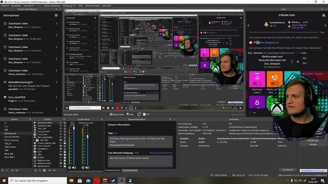Open the Szenensammlung menu

tap(52, 6)
